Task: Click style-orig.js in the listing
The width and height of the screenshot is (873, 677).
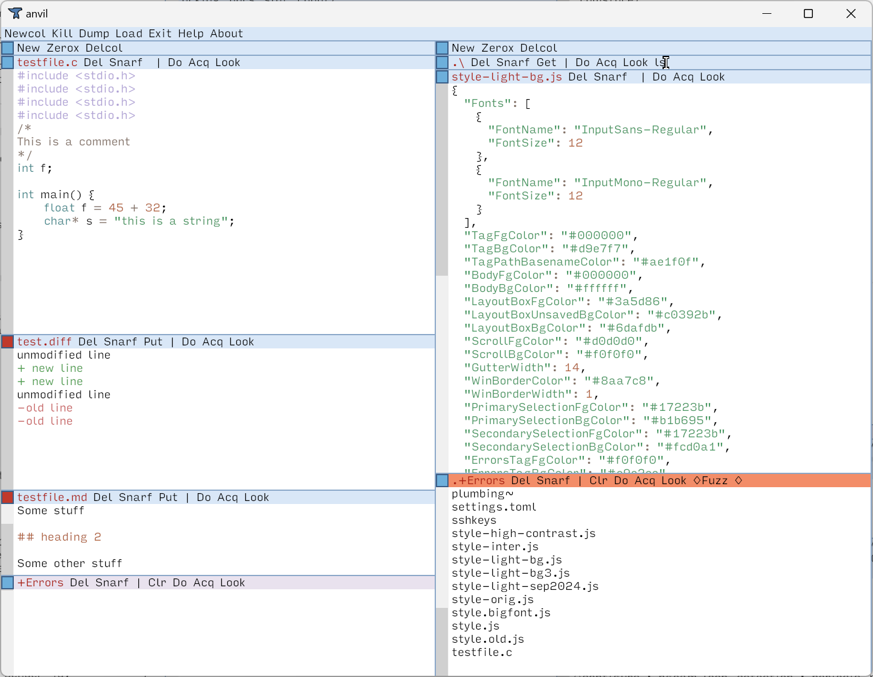Action: 492,600
